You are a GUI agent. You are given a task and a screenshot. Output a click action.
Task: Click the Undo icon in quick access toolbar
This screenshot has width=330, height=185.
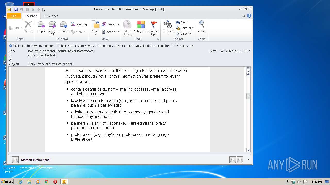(22, 10)
